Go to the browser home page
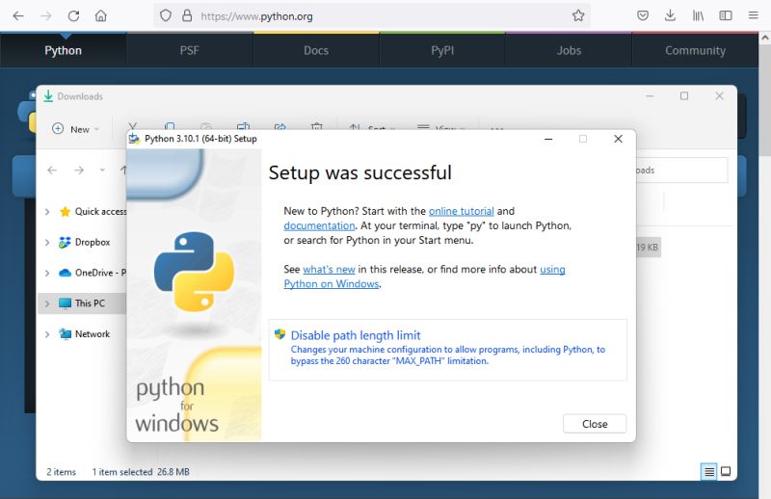Screen dimensions: 771x499 coord(101,15)
